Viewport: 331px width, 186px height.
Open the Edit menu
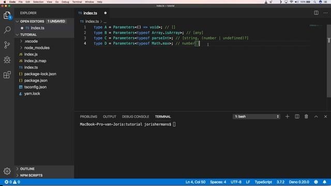click(x=28, y=2)
